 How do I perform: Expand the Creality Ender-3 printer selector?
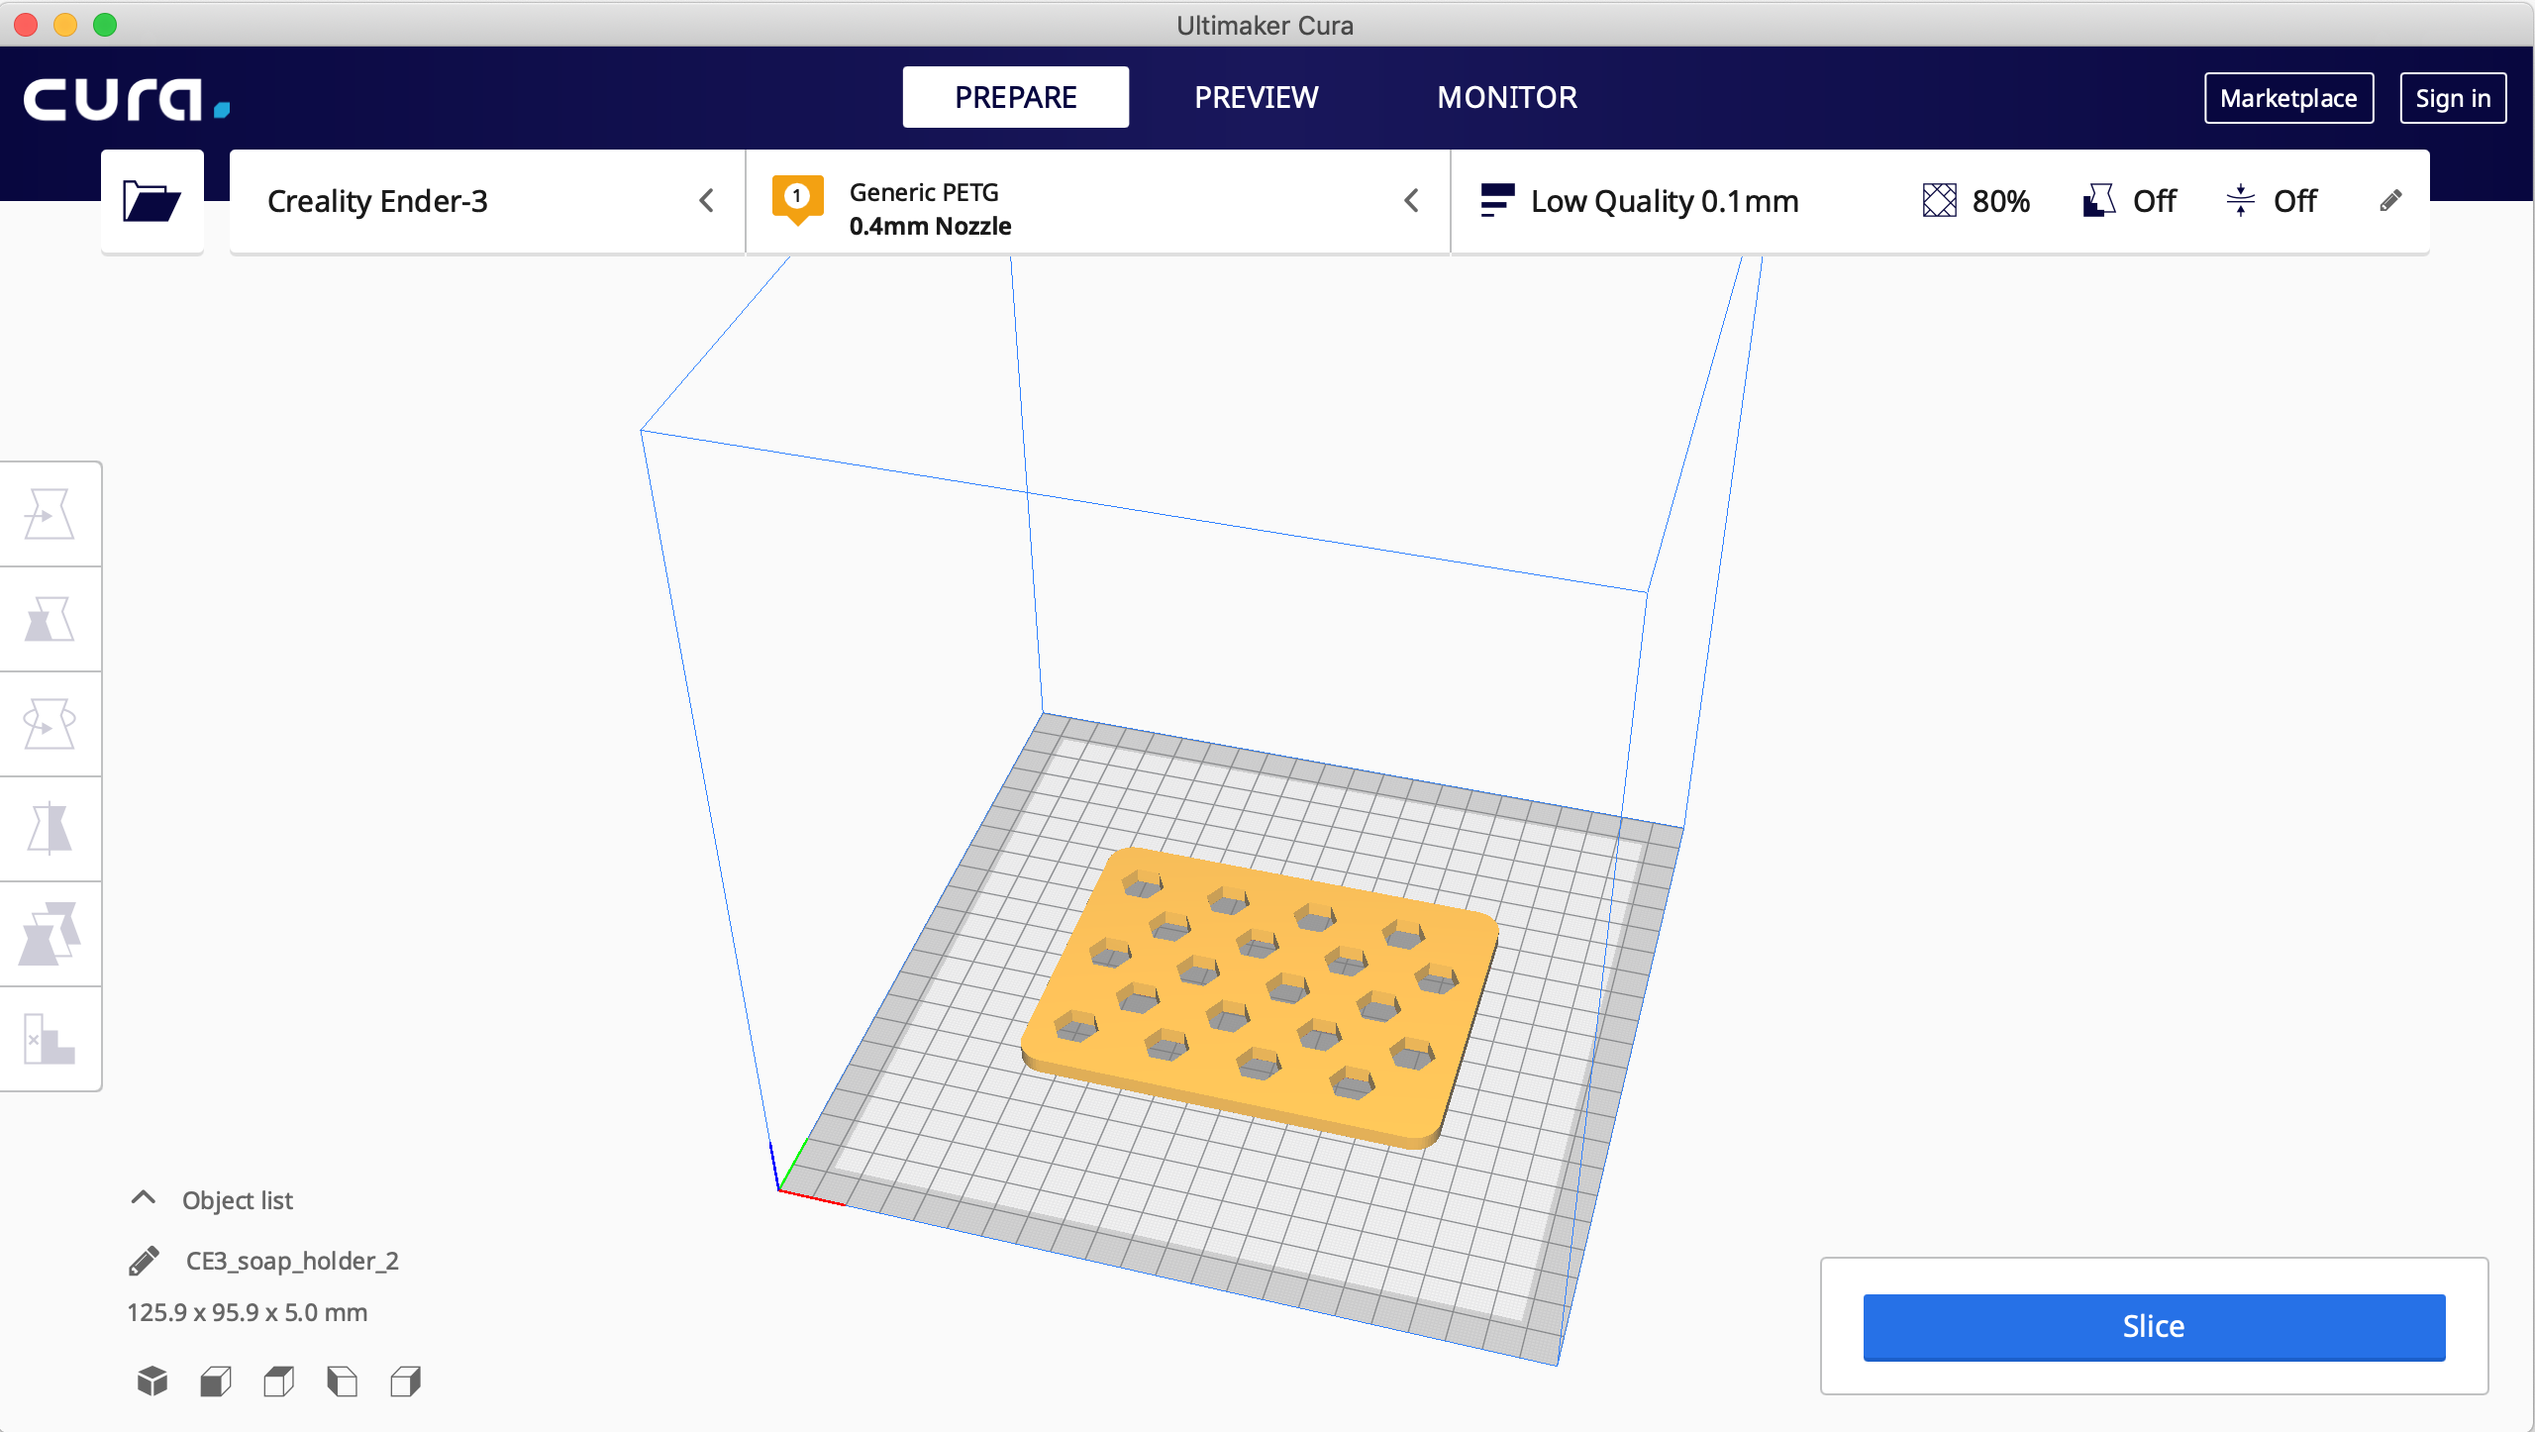click(487, 201)
